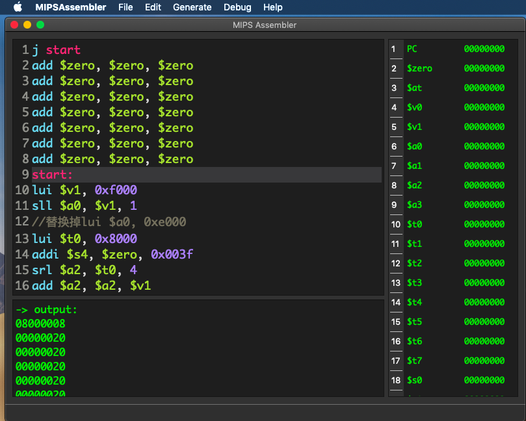Select the $t6 register row
The width and height of the screenshot is (526, 421).
pyautogui.click(x=453, y=341)
